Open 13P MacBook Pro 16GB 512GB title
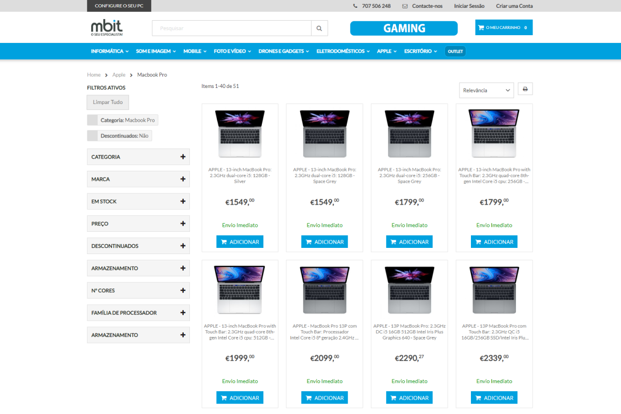 click(x=409, y=332)
